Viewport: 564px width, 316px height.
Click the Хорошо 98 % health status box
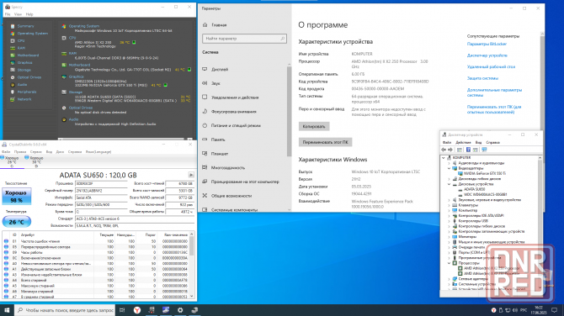coord(17,197)
